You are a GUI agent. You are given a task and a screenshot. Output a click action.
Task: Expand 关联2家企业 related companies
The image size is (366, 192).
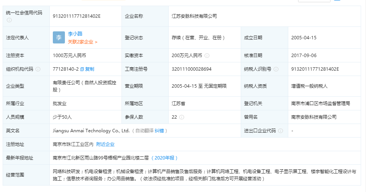click(83, 42)
